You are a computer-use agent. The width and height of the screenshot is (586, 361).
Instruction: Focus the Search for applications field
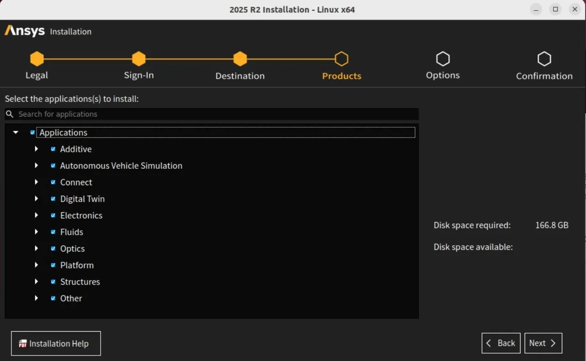pyautogui.click(x=212, y=114)
